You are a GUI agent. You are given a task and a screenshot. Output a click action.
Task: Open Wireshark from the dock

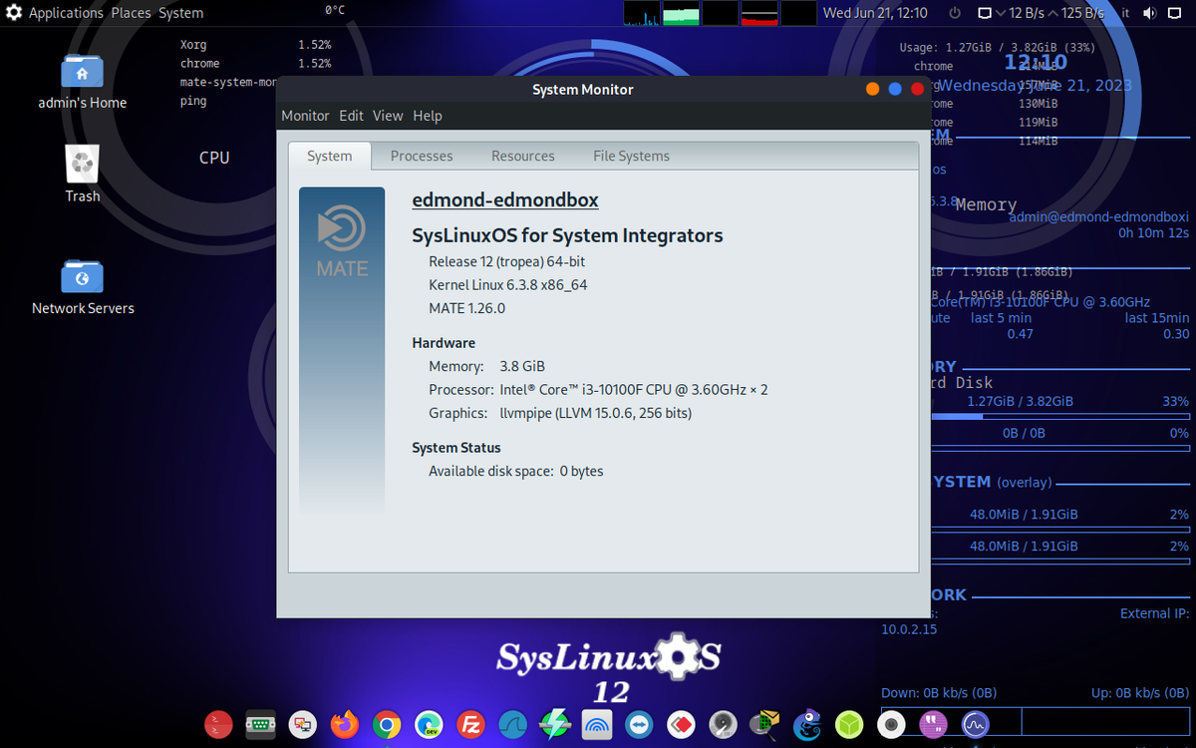(x=512, y=724)
